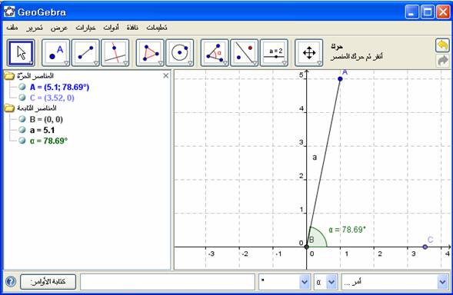
Task: Select the Reflect about line tool
Action: point(244,53)
